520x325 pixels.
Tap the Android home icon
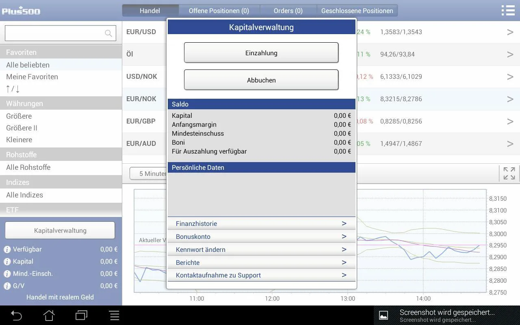(49, 315)
